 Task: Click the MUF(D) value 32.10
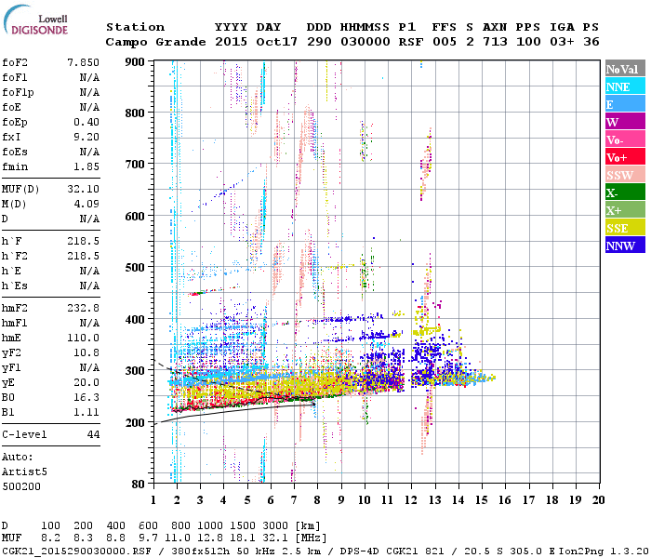pyautogui.click(x=83, y=190)
